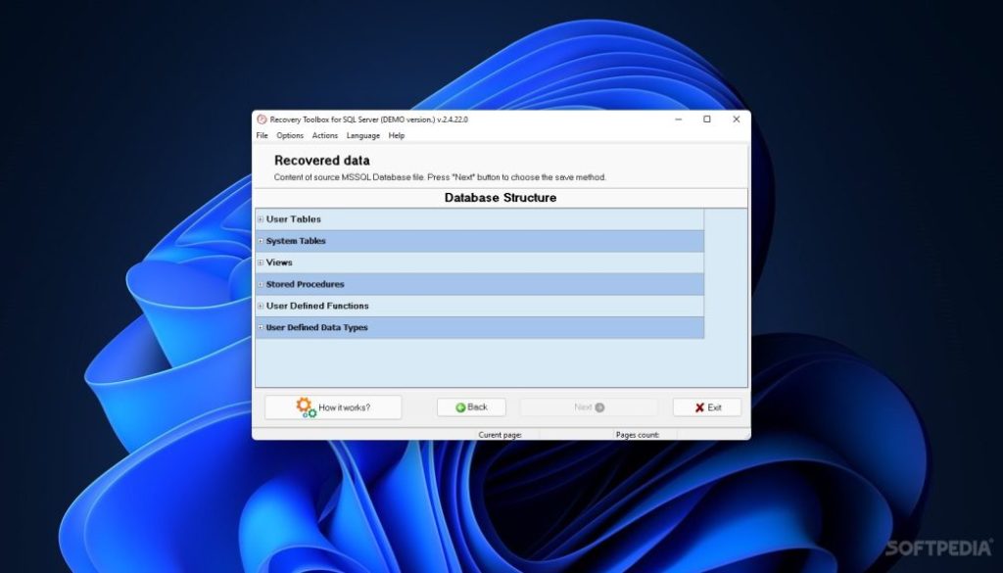Open the Actions menu
This screenshot has height=573, width=1003.
click(325, 136)
